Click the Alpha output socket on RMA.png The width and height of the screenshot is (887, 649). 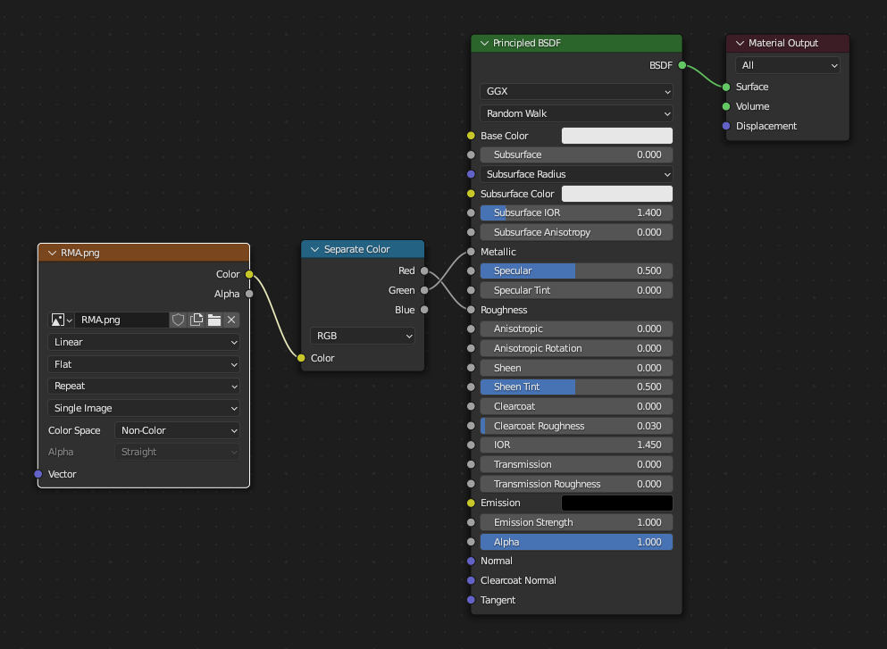(x=249, y=294)
